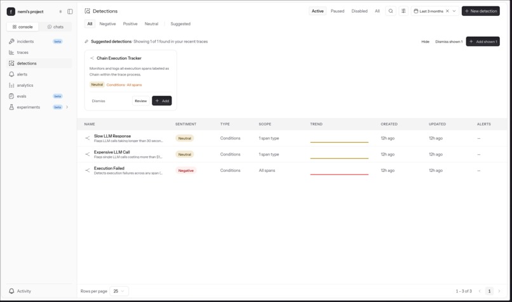Click the Chain Execution Tracker card icon
Screen dimensions: 512x302
[x=91, y=58]
